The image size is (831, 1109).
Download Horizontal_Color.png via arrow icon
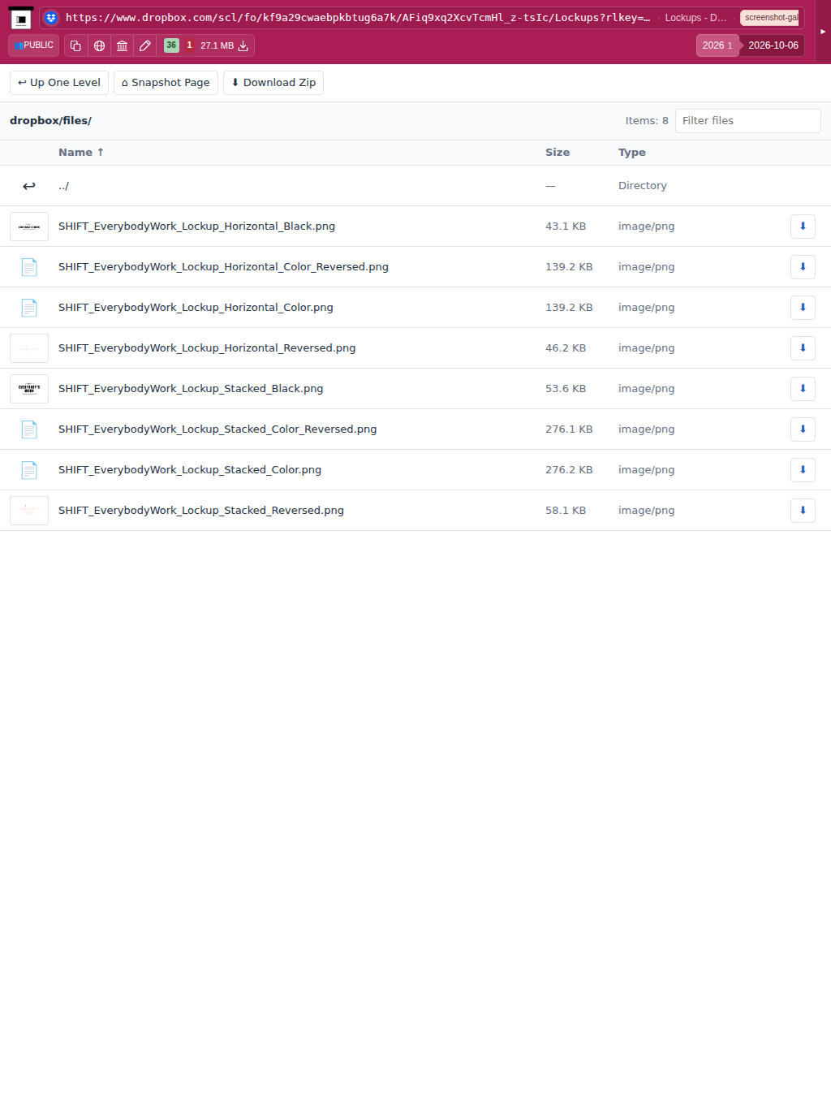803,308
